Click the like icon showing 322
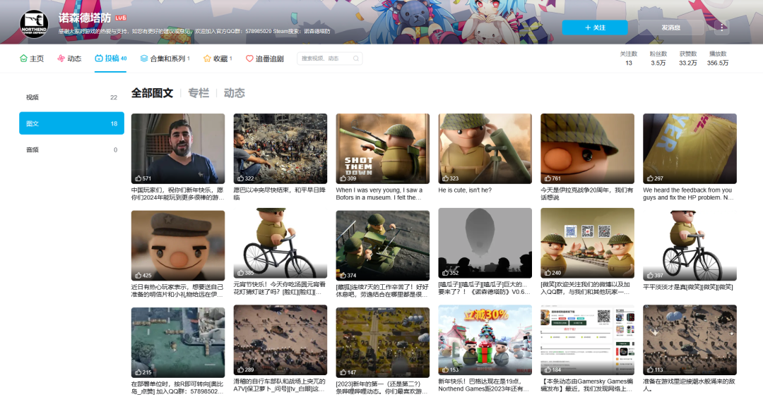The height and width of the screenshot is (404, 763). click(240, 178)
